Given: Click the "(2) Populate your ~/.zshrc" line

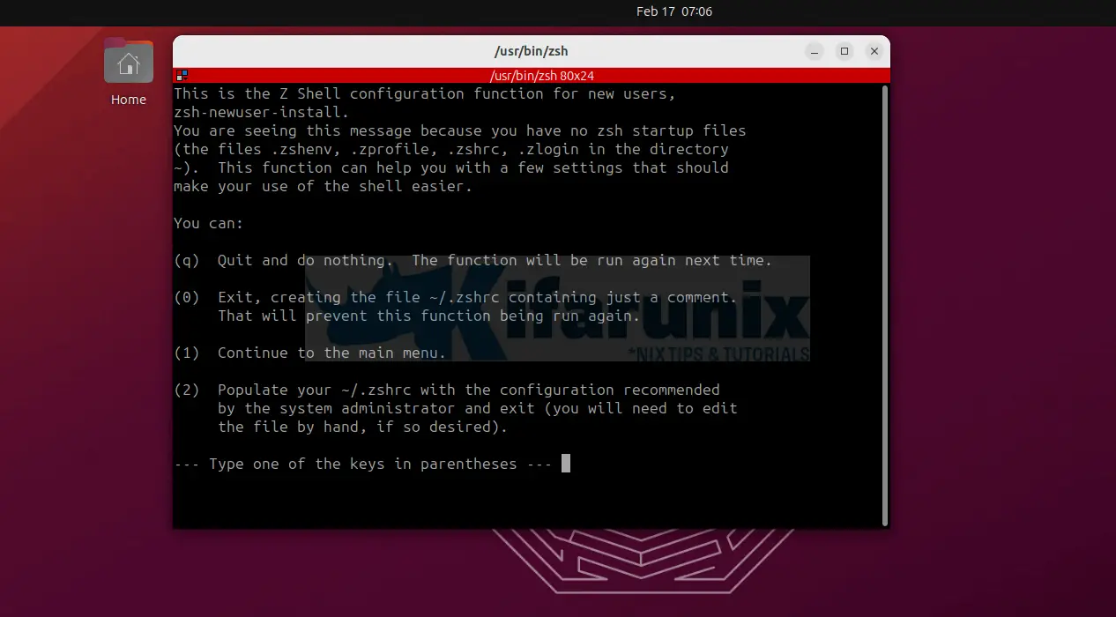Looking at the screenshot, I should click(x=447, y=390).
